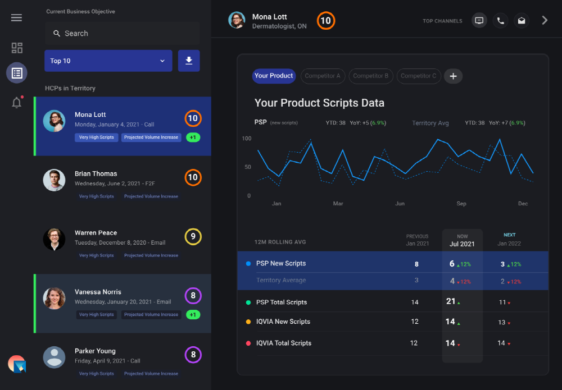Screen dimensions: 562x390
Task: Switch to the Competitor A tab
Action: [x=323, y=76]
